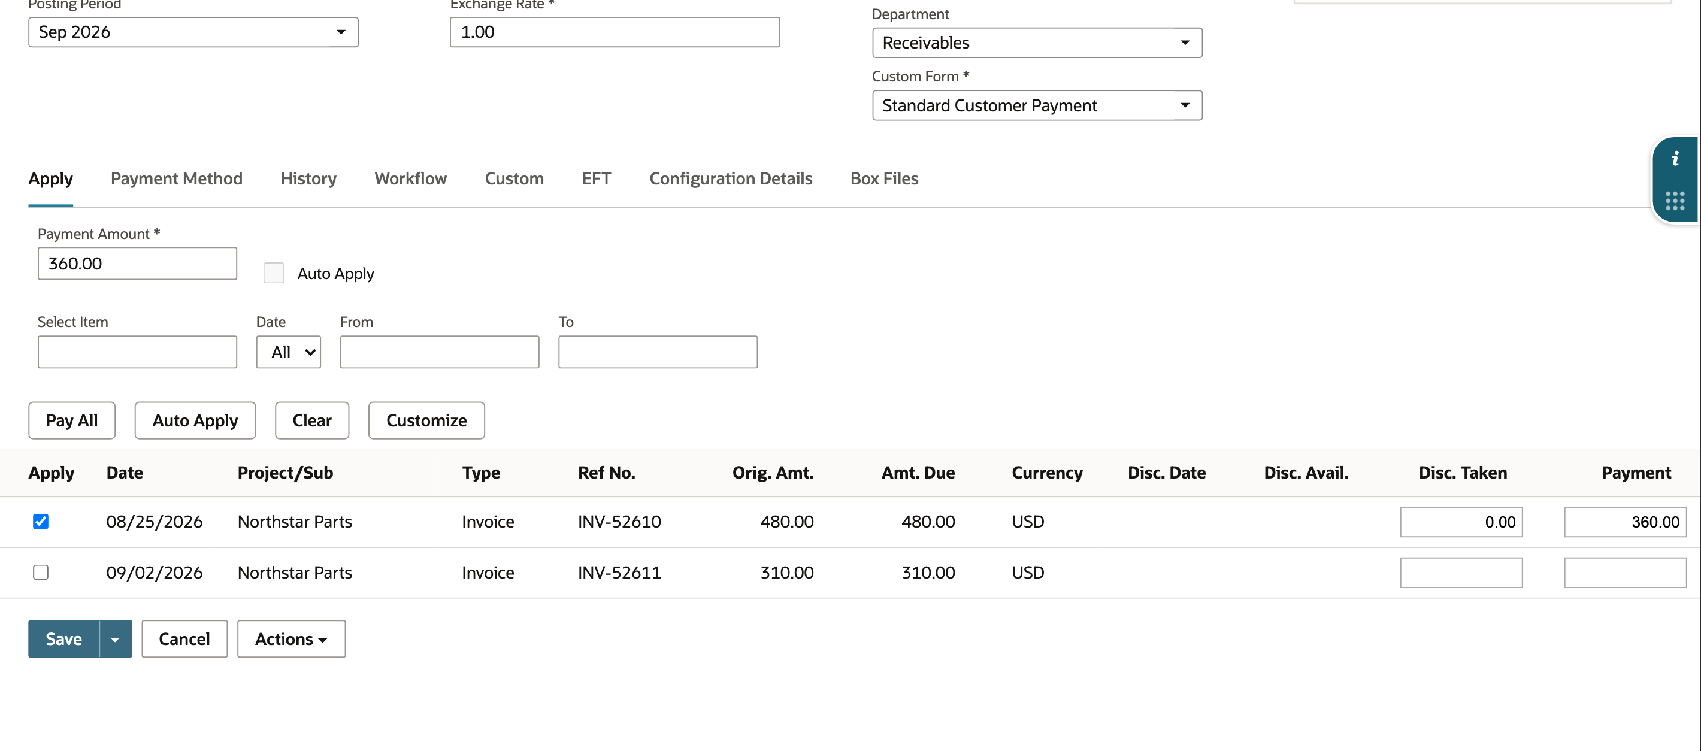Open the Department dropdown

click(x=1037, y=43)
